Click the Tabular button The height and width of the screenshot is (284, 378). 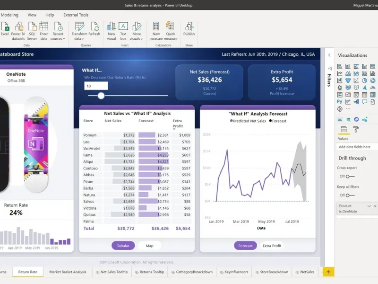tap(123, 246)
